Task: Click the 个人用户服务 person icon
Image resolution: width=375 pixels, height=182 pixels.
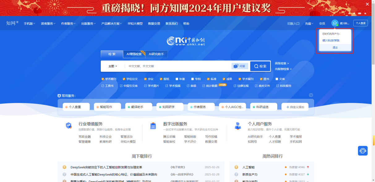Action: click(238, 126)
